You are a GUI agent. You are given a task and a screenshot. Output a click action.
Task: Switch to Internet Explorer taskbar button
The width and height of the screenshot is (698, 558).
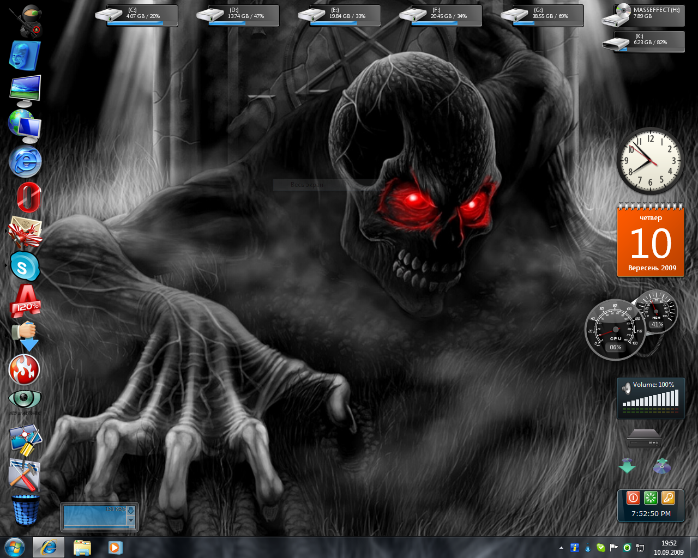(49, 548)
